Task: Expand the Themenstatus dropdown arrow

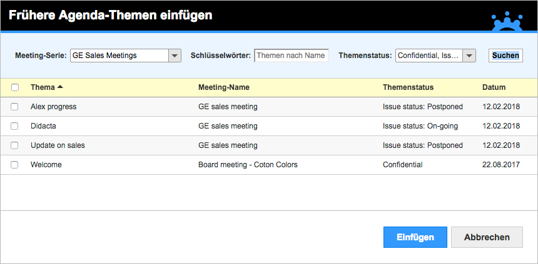Action: point(469,56)
